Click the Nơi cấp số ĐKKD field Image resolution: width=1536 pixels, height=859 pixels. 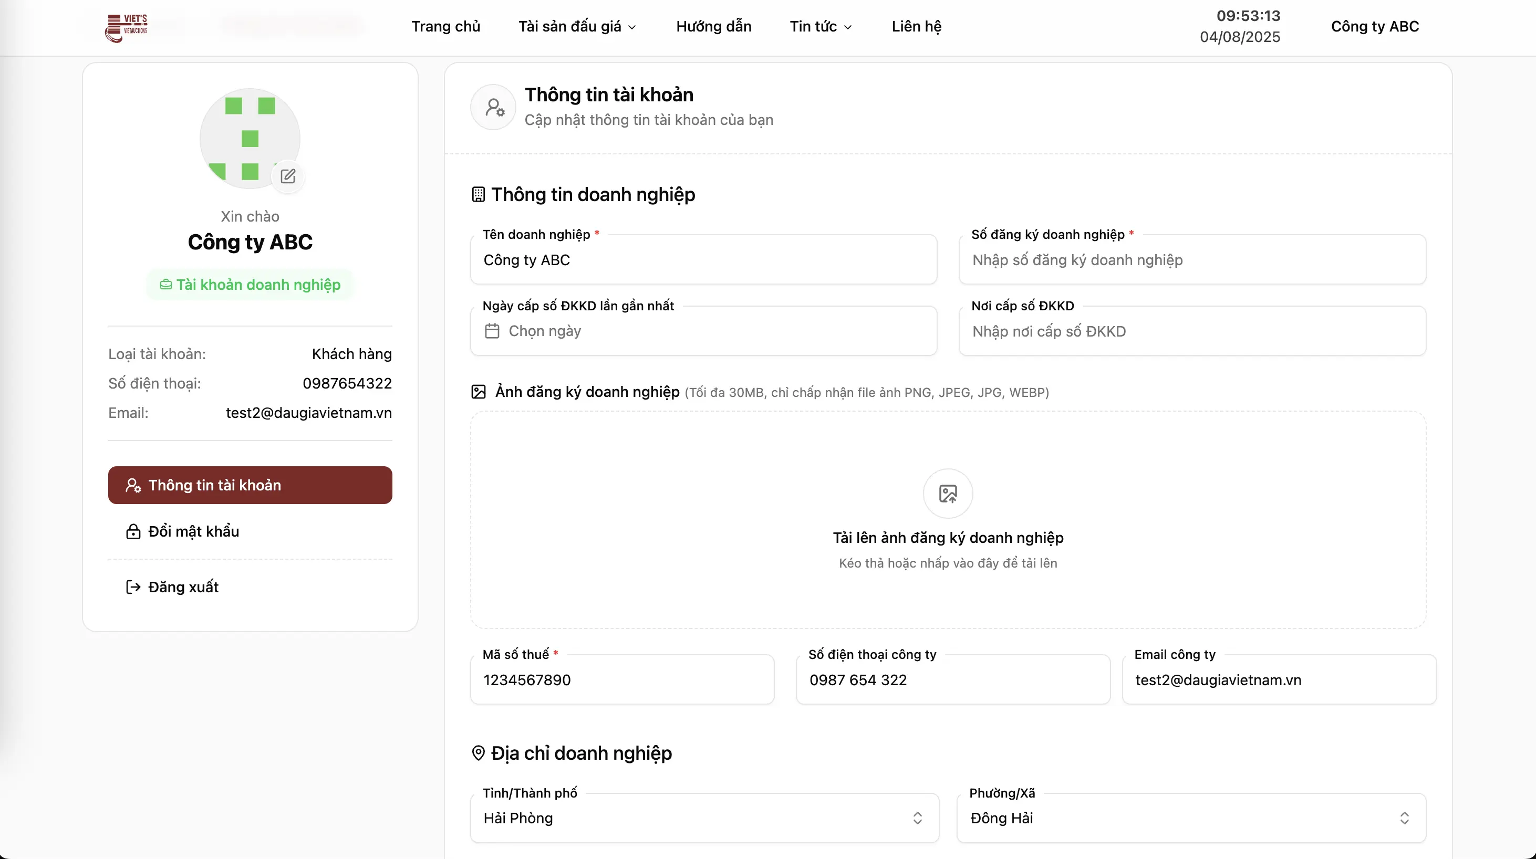(1192, 331)
